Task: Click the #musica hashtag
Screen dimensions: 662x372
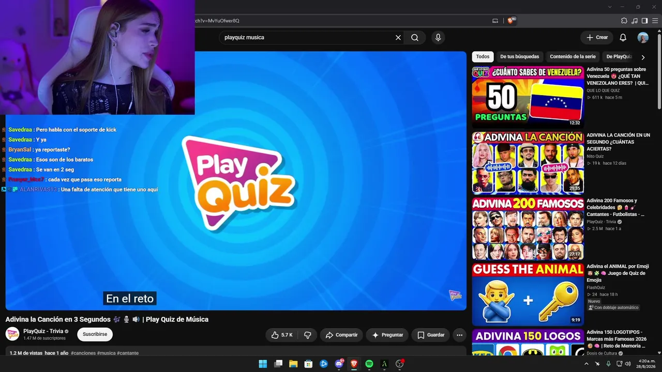Action: click(106, 353)
